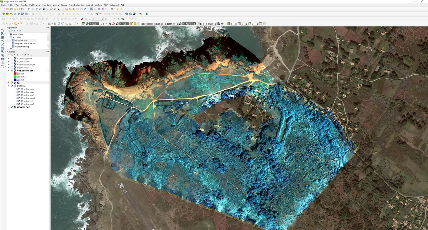The height and width of the screenshot is (230, 428).
Task: Select OpenStreetMap in the Explorateur tree
Action: click(22, 47)
